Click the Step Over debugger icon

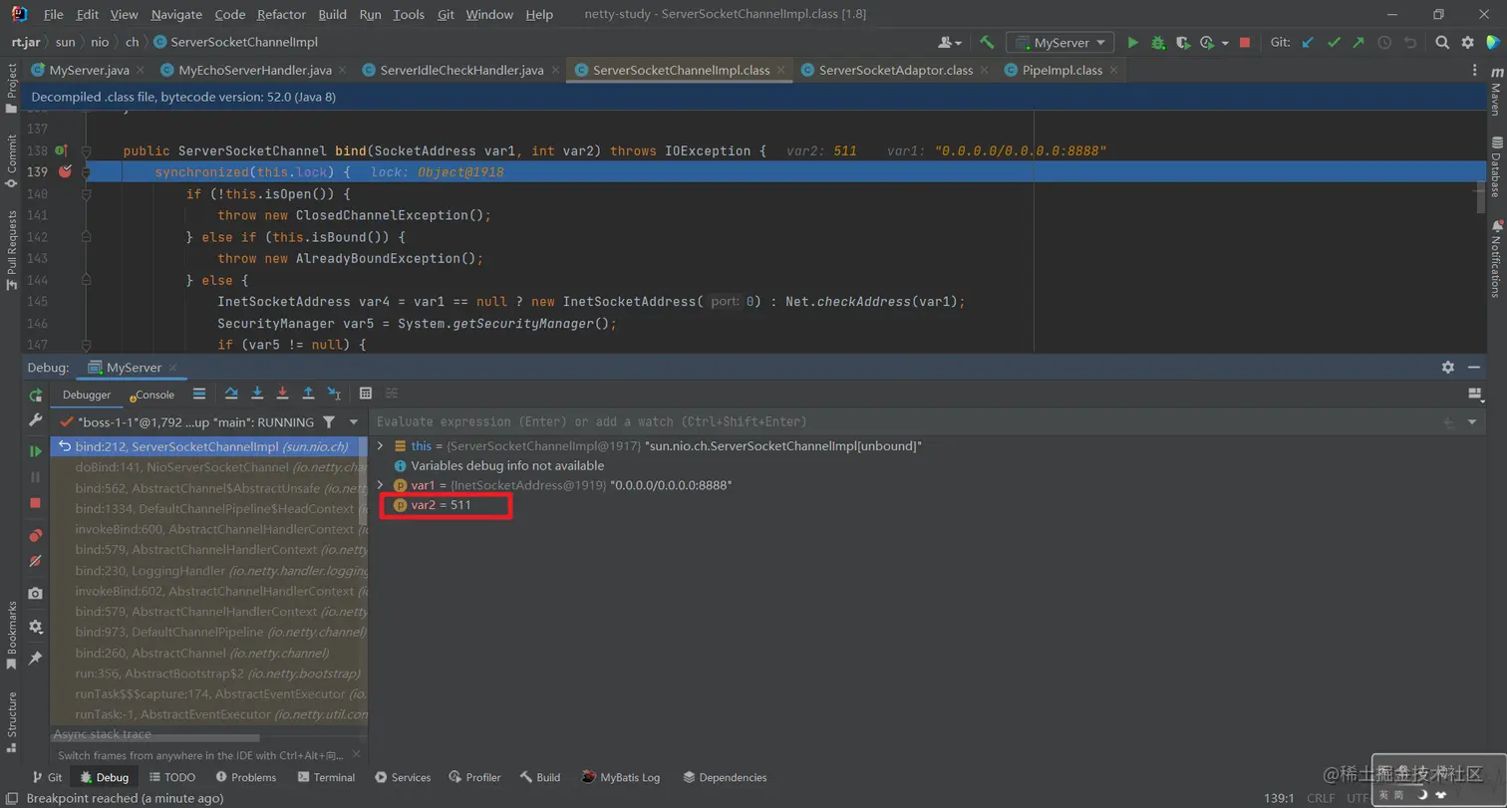[x=231, y=394]
